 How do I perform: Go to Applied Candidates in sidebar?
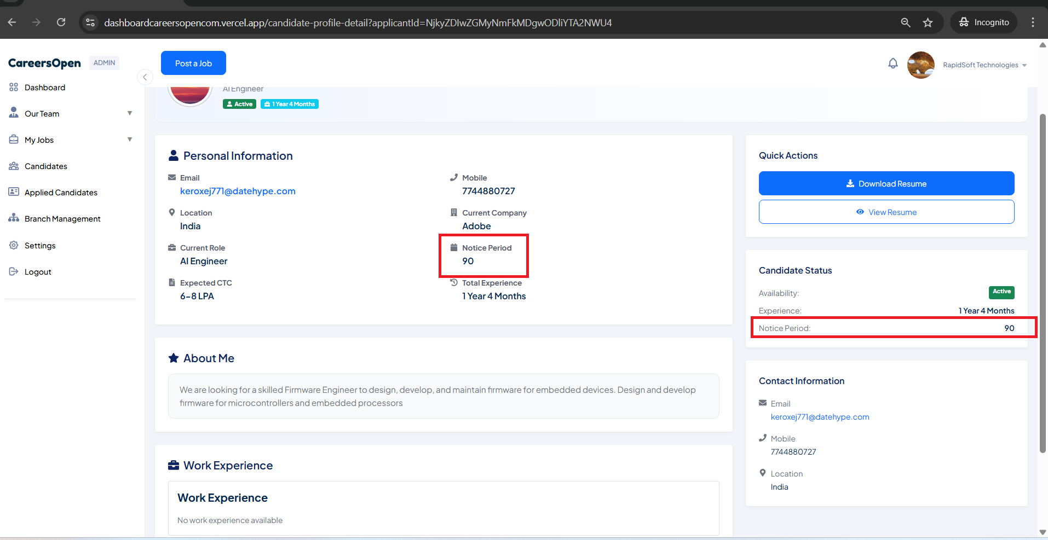point(61,193)
